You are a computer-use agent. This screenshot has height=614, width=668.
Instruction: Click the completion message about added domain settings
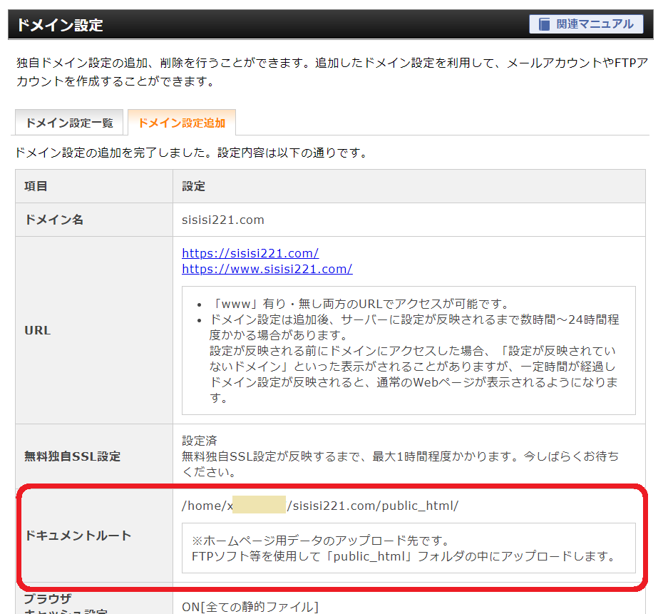click(x=189, y=151)
